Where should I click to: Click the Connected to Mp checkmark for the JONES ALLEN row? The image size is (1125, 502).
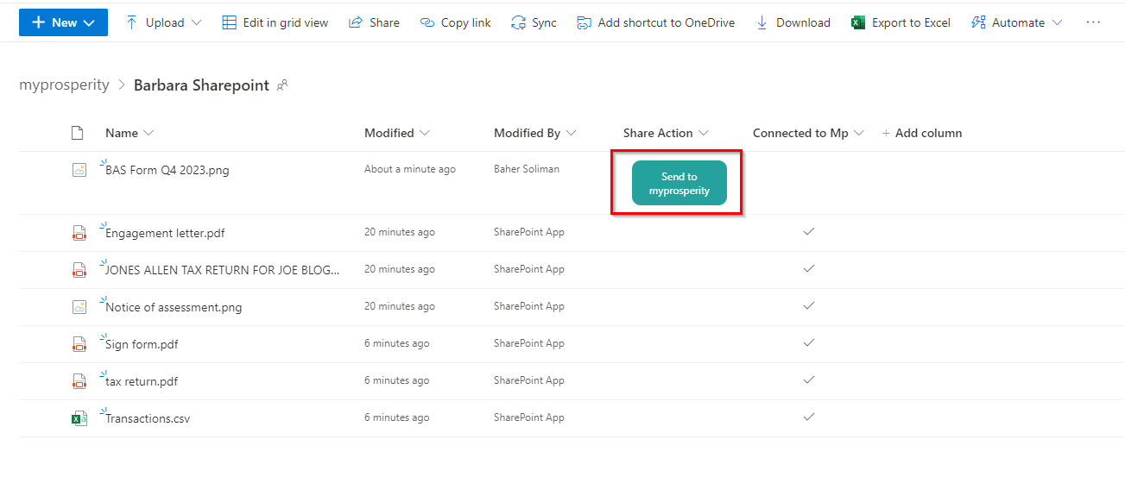click(x=809, y=269)
